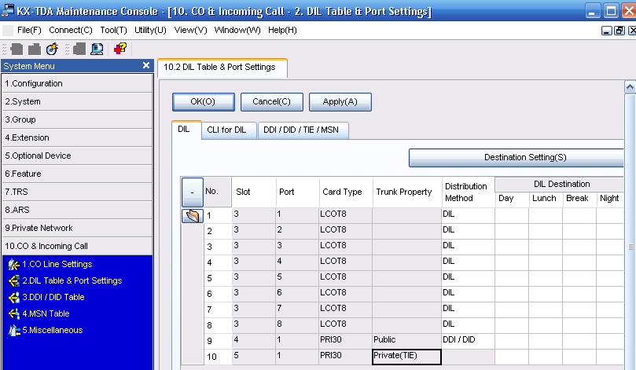Expand 4.Extension in System Menu
This screenshot has height=370, width=636.
click(77, 137)
